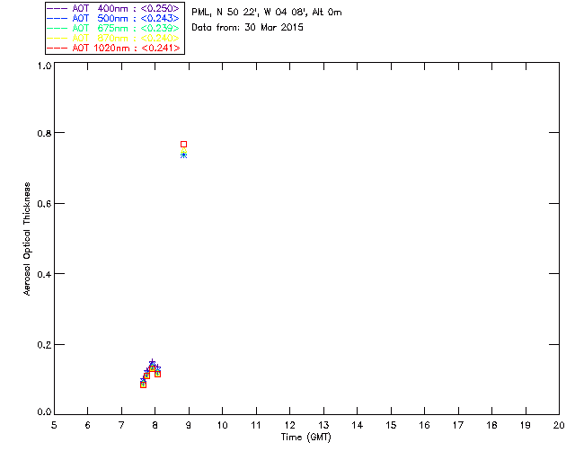The height and width of the screenshot is (460, 575).
Task: Click the Aerosol Optical Thickness axis label
Action: (27, 238)
